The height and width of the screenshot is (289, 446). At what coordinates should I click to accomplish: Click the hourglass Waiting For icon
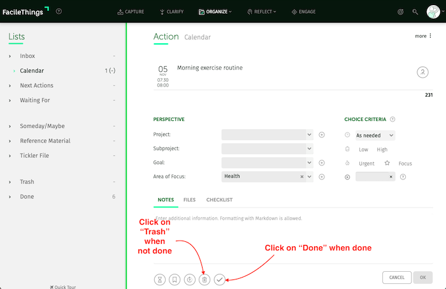pos(159,279)
